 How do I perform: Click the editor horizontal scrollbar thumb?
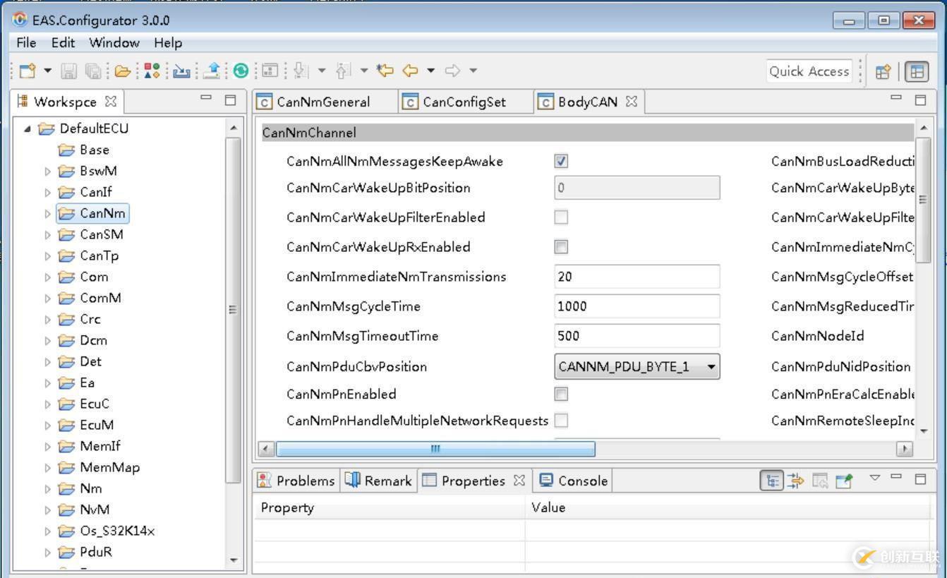(435, 449)
